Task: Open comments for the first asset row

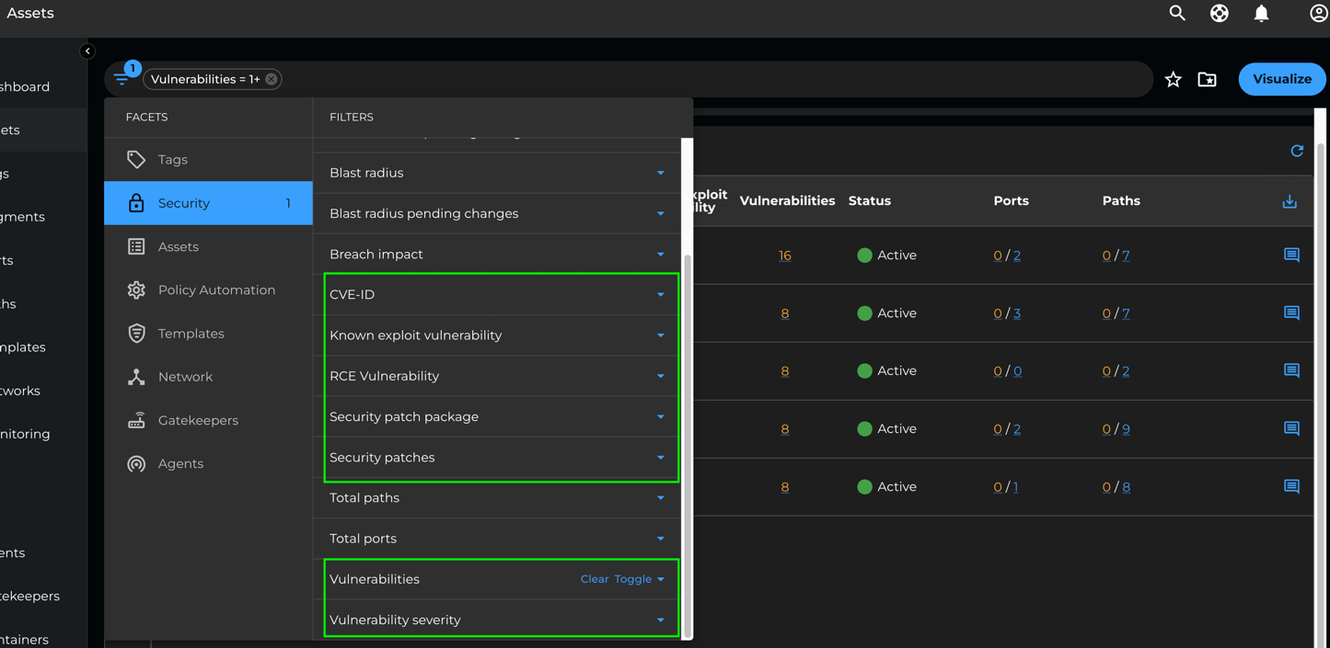Action: pyautogui.click(x=1291, y=256)
